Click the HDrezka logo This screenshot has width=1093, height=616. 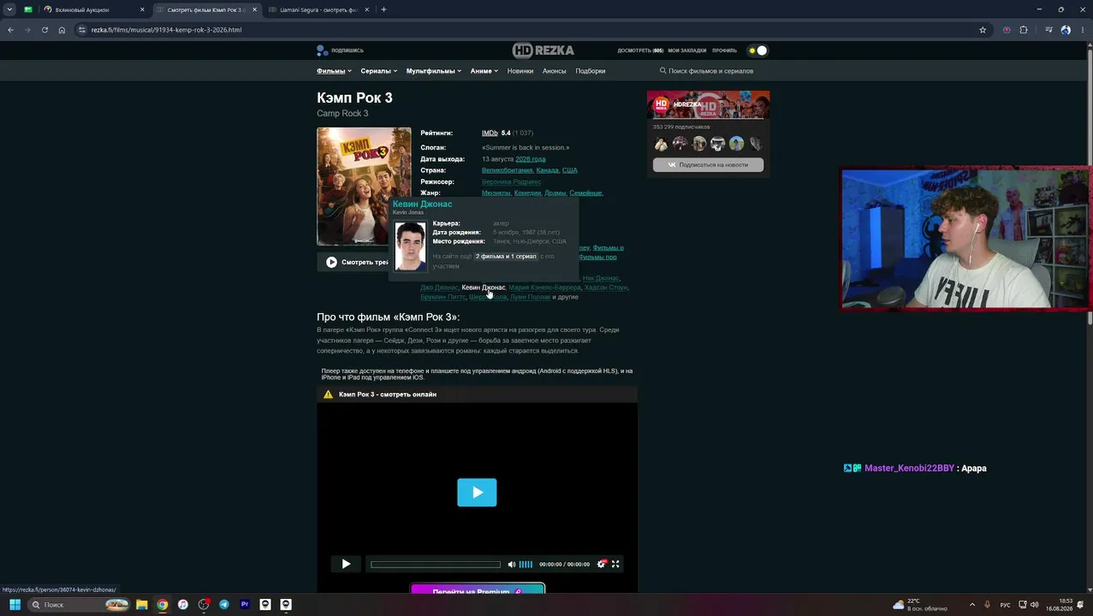coord(544,50)
